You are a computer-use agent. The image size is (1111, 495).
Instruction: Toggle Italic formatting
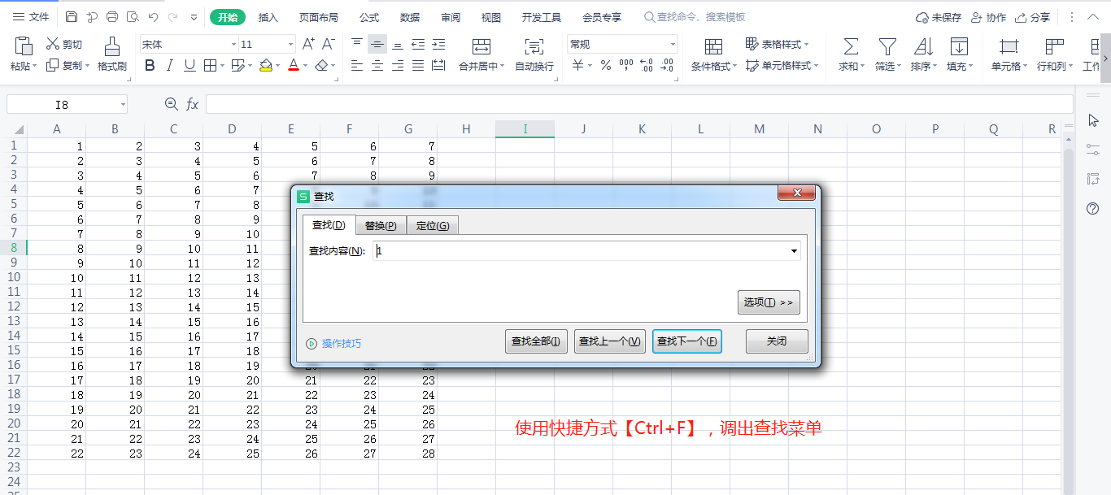169,66
